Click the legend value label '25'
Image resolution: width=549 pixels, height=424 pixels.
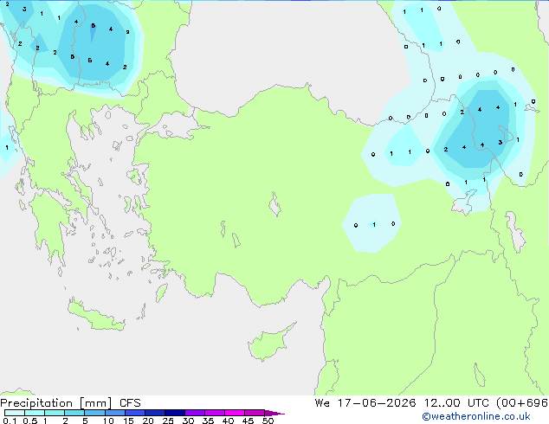(168, 421)
